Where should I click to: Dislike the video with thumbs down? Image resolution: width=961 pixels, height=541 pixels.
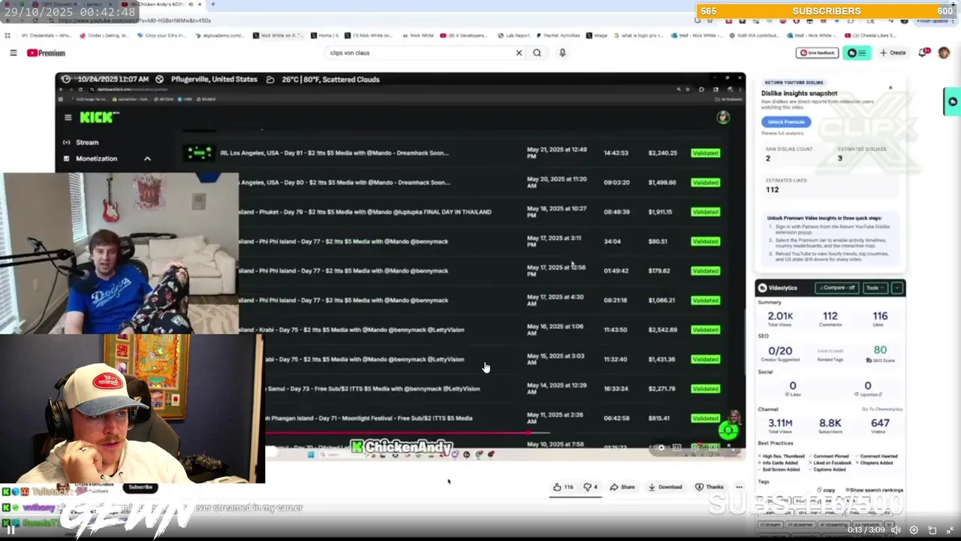tap(591, 487)
